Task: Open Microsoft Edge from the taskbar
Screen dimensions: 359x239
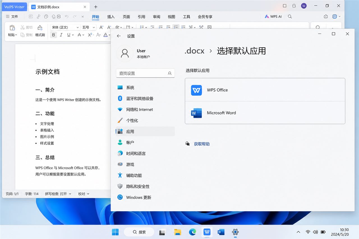Action: point(192,232)
